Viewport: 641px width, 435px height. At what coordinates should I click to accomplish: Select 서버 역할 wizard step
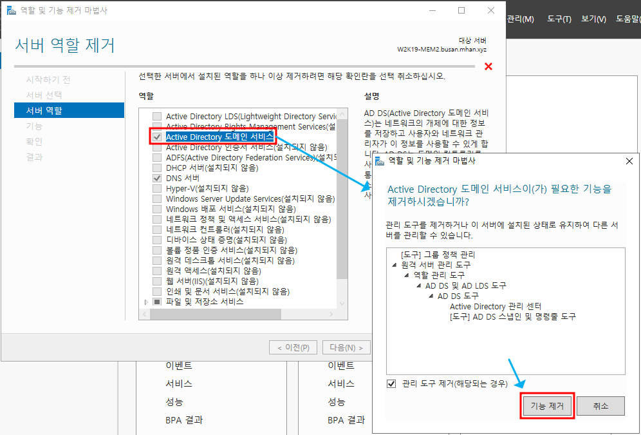tap(69, 110)
